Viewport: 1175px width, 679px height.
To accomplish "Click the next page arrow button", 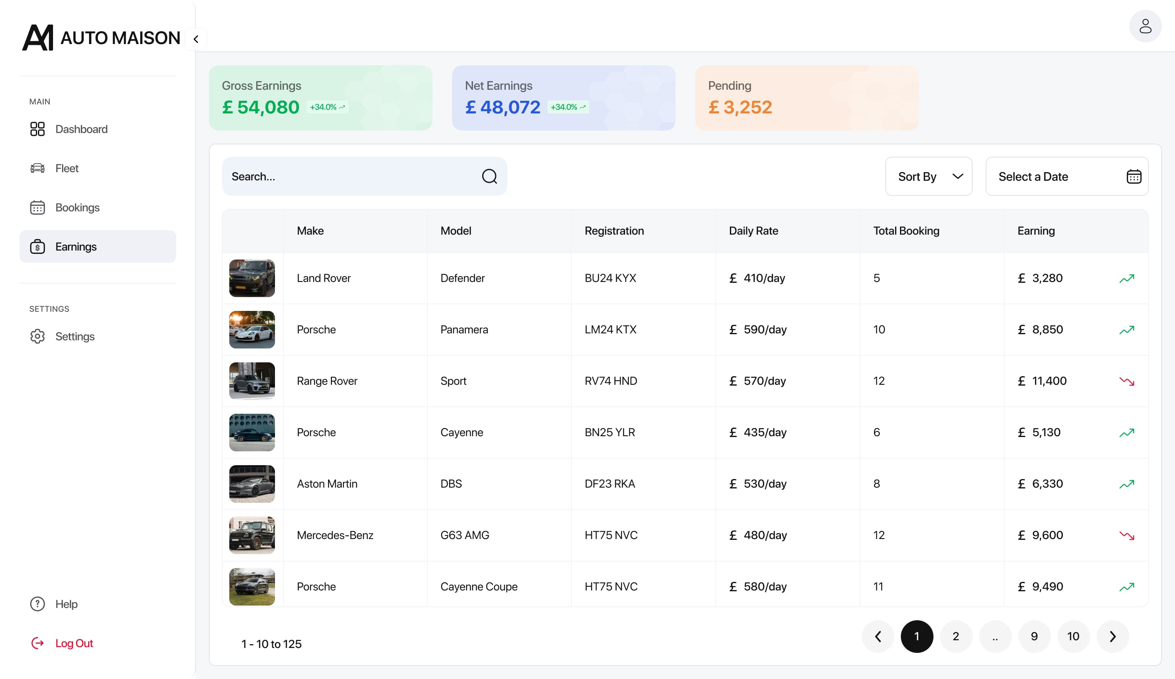I will coord(1113,636).
